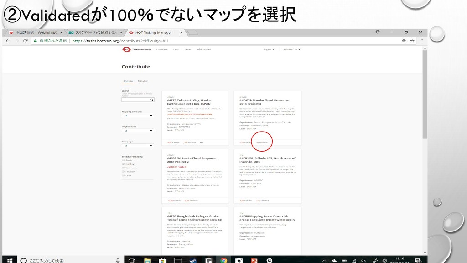This screenshot has width=467, height=263.
Task: Click the taskbar microphone icon
Action: click(118, 260)
